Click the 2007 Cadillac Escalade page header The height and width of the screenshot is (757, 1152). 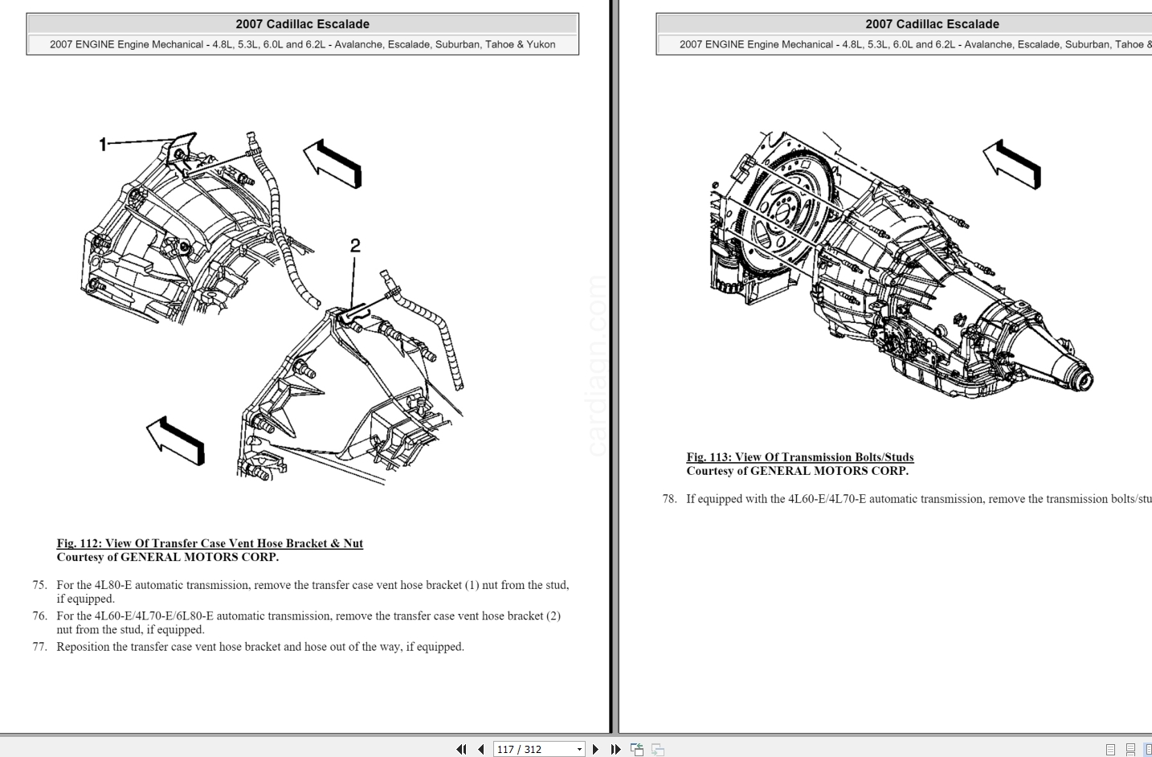pyautogui.click(x=303, y=23)
